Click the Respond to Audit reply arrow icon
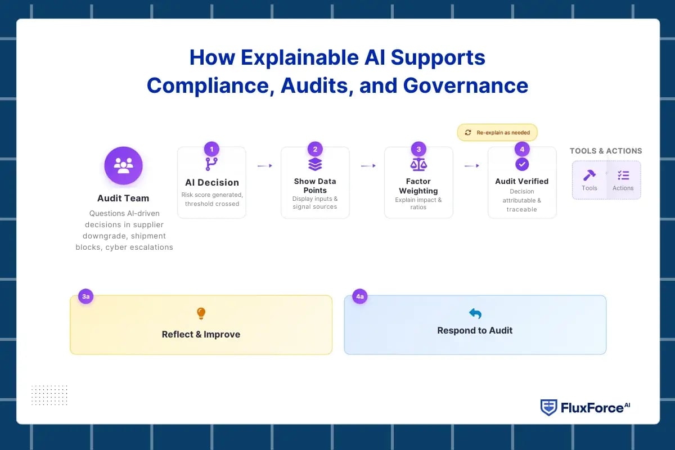675x450 pixels. pyautogui.click(x=475, y=313)
